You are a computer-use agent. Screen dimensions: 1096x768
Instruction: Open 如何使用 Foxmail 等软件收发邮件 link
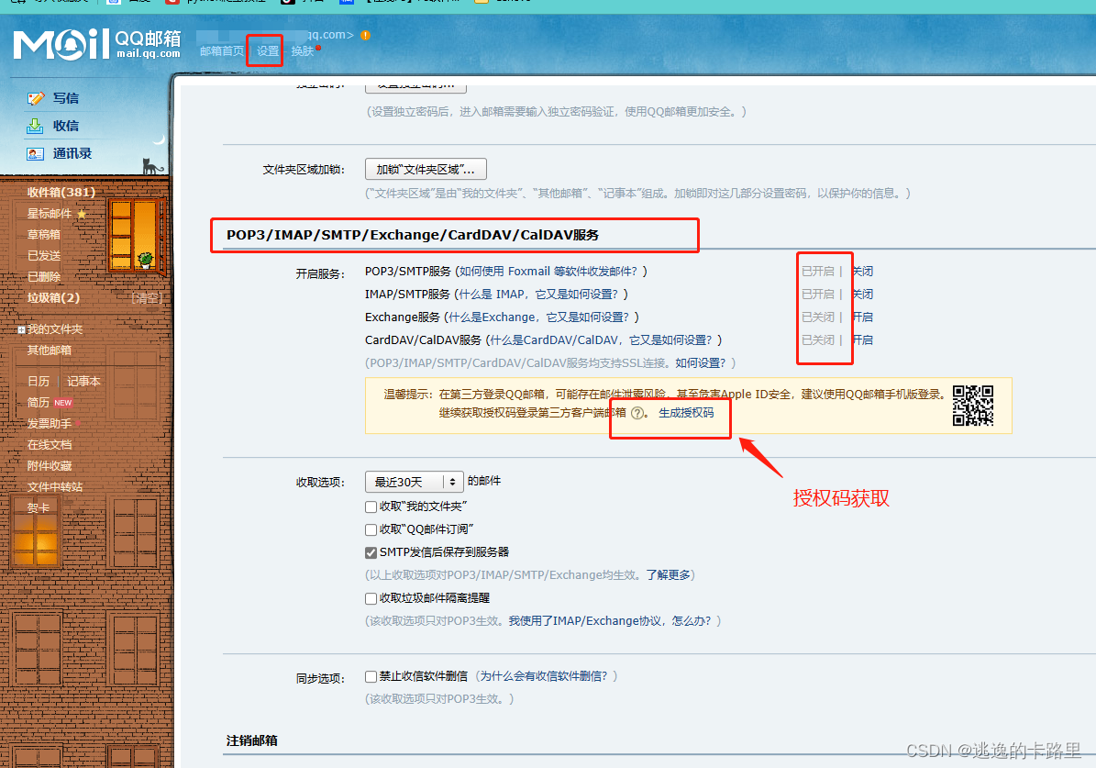(548, 272)
